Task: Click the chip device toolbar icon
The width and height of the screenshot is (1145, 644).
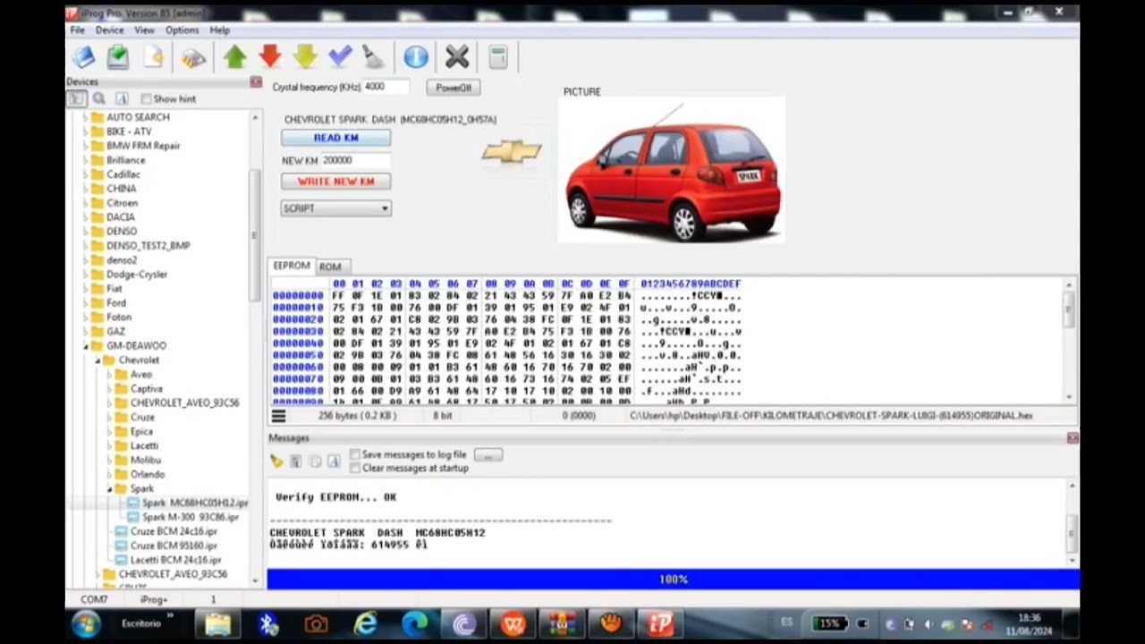Action: pyautogui.click(x=193, y=59)
